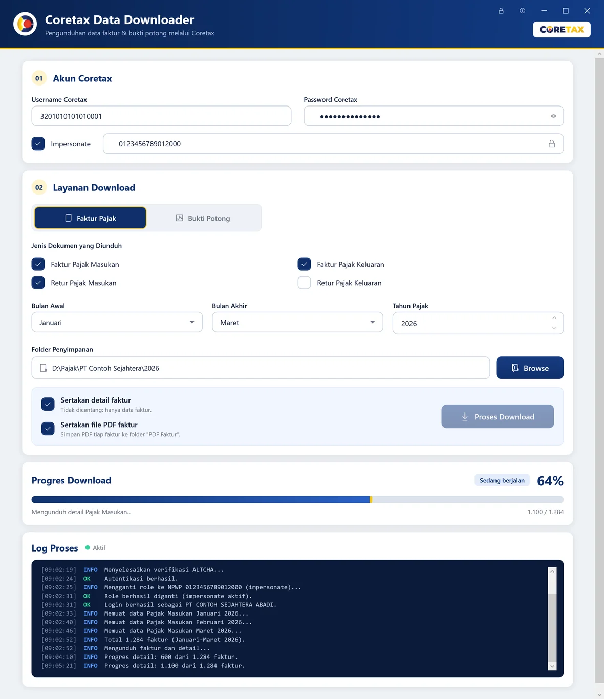Click the download progress bar
Image resolution: width=604 pixels, height=699 pixels.
point(297,500)
